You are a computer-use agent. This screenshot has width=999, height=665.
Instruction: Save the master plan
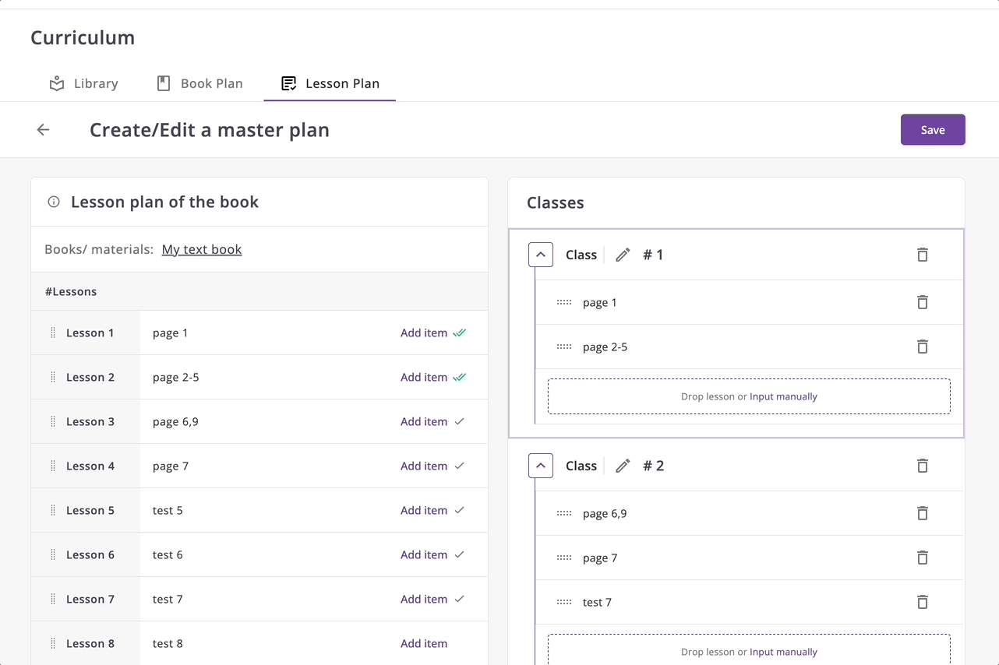pos(932,130)
